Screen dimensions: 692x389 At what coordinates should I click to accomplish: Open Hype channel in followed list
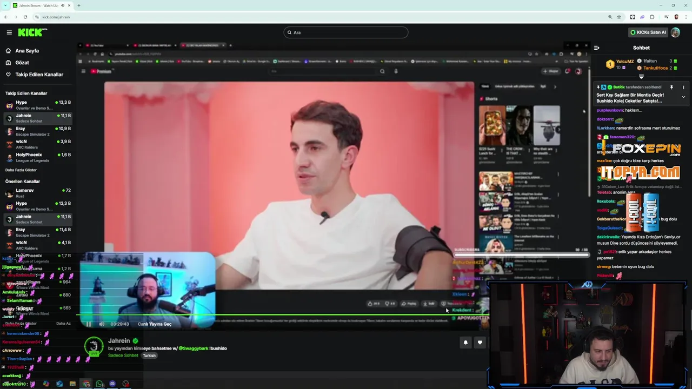38,105
